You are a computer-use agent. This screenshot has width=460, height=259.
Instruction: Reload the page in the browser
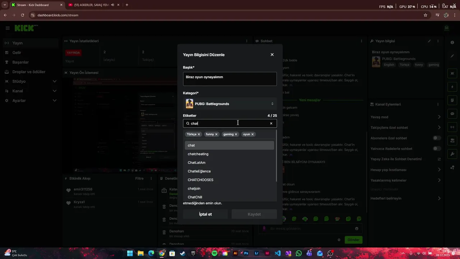coord(22,15)
